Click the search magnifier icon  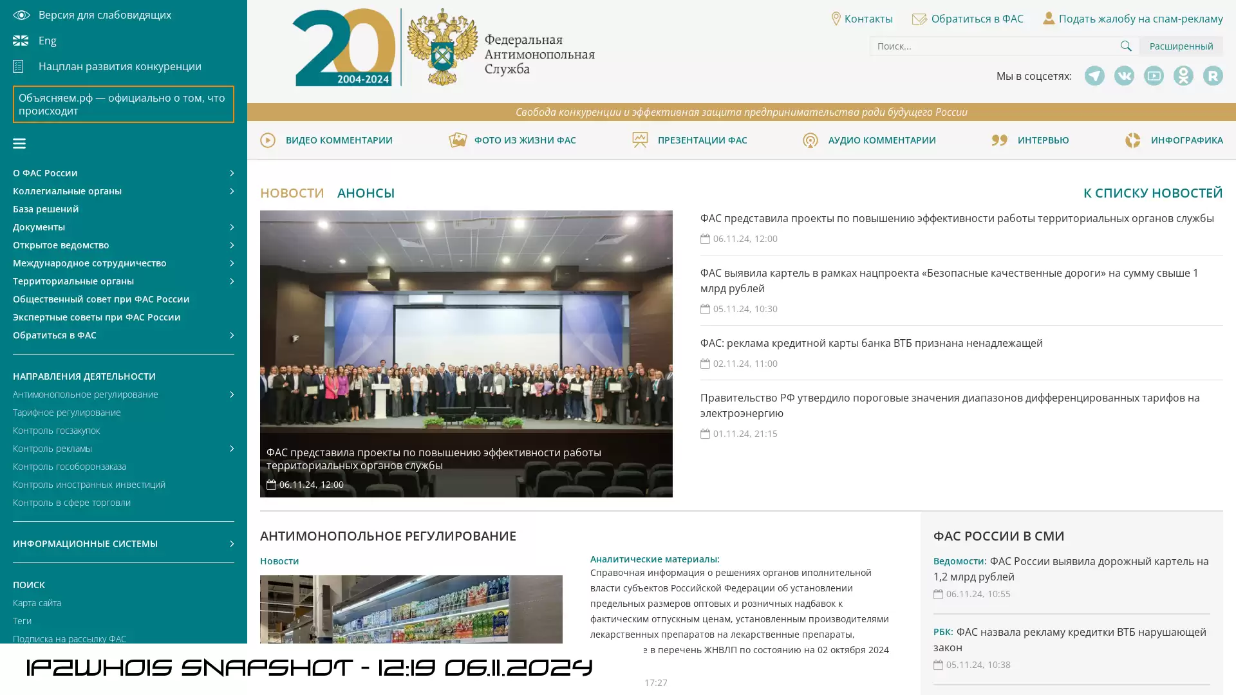point(1126,46)
